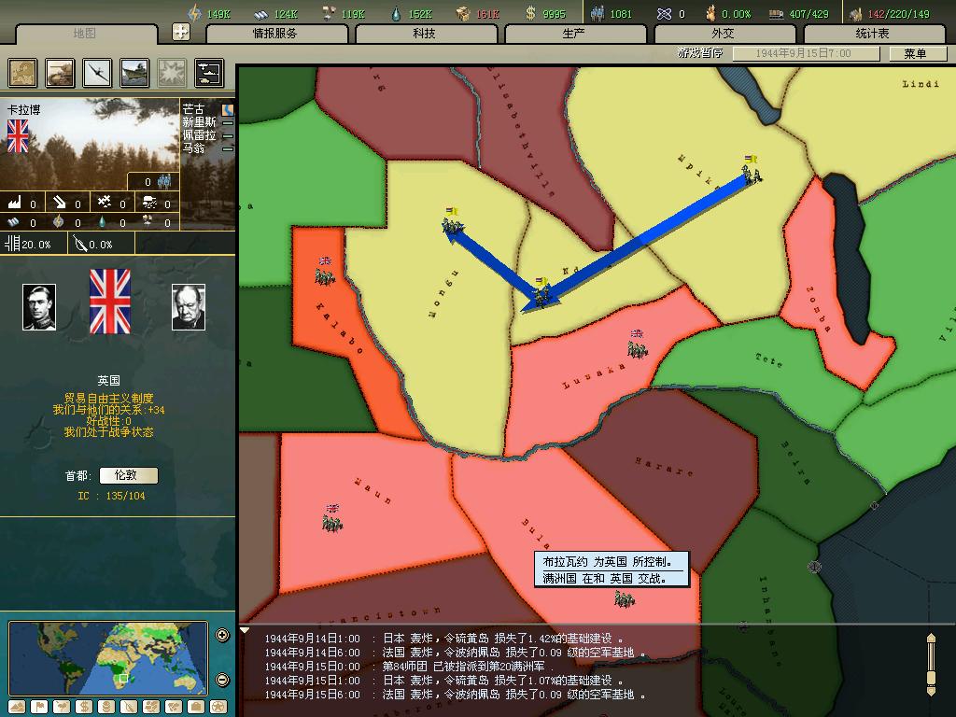This screenshot has width=956, height=717.
Task: Toggle terrain map mode below minimap
Action: (x=17, y=707)
